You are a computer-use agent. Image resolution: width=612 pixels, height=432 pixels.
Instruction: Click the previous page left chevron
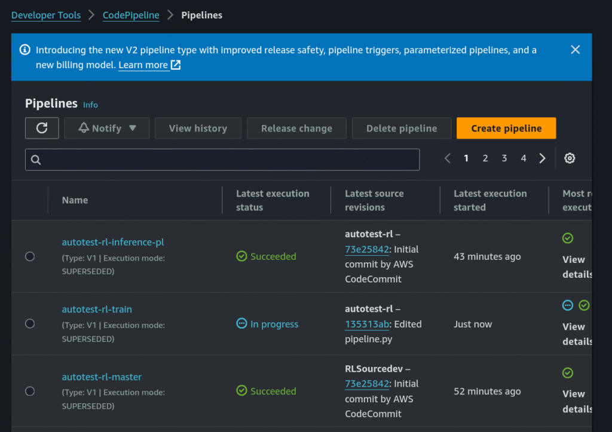coord(448,158)
